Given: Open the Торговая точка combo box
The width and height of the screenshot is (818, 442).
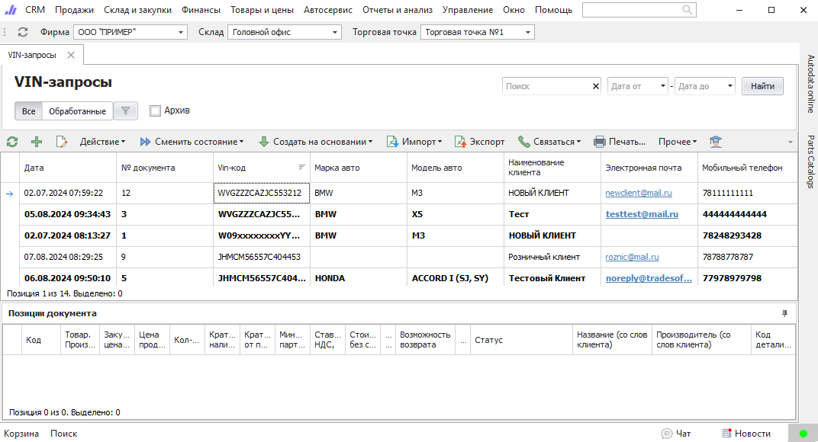Looking at the screenshot, I should (x=528, y=33).
